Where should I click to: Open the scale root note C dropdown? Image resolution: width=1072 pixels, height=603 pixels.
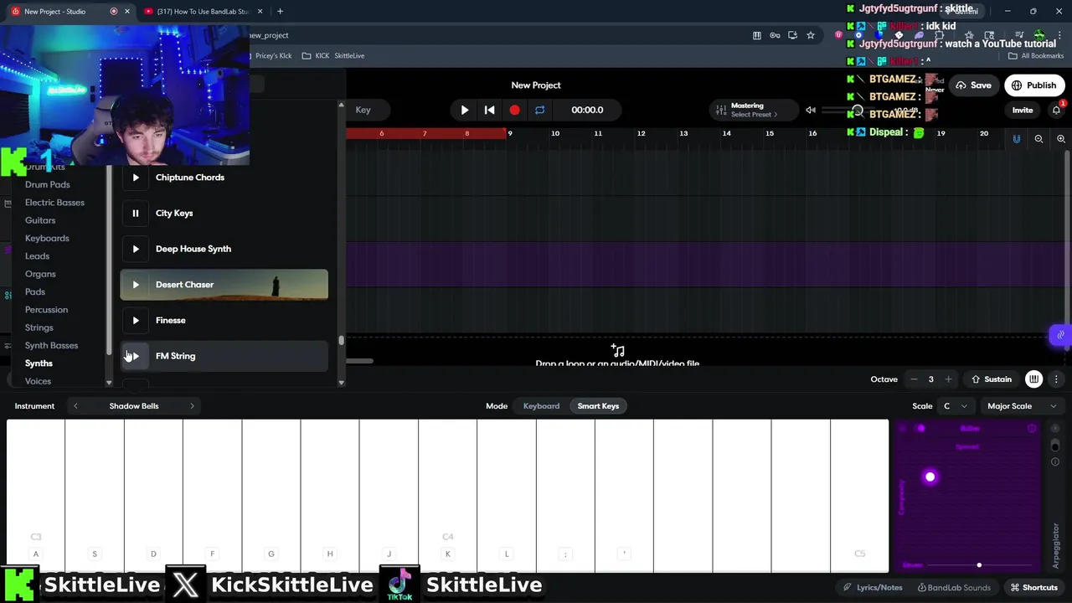pos(955,406)
